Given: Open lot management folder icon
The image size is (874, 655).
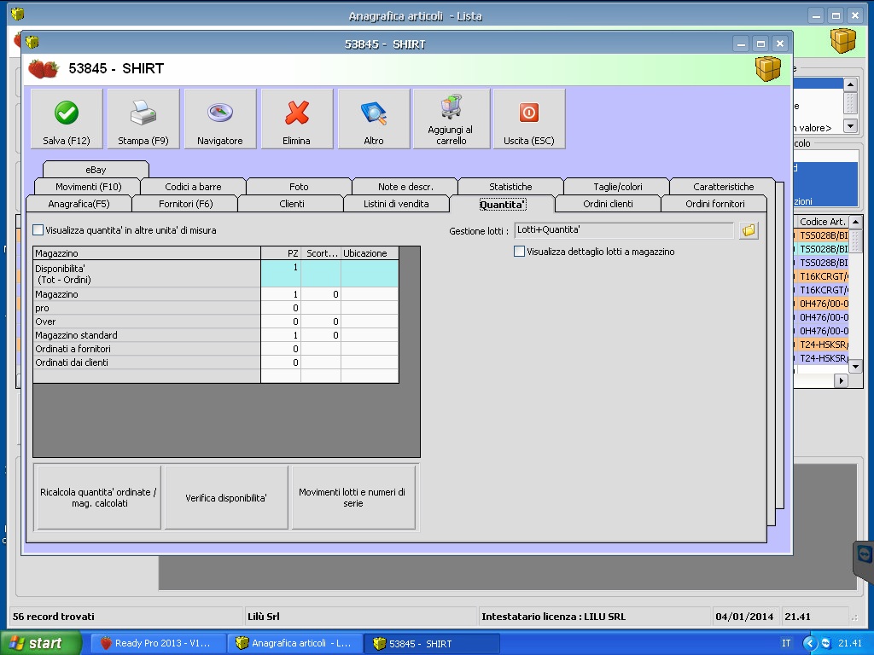Looking at the screenshot, I should [x=749, y=230].
